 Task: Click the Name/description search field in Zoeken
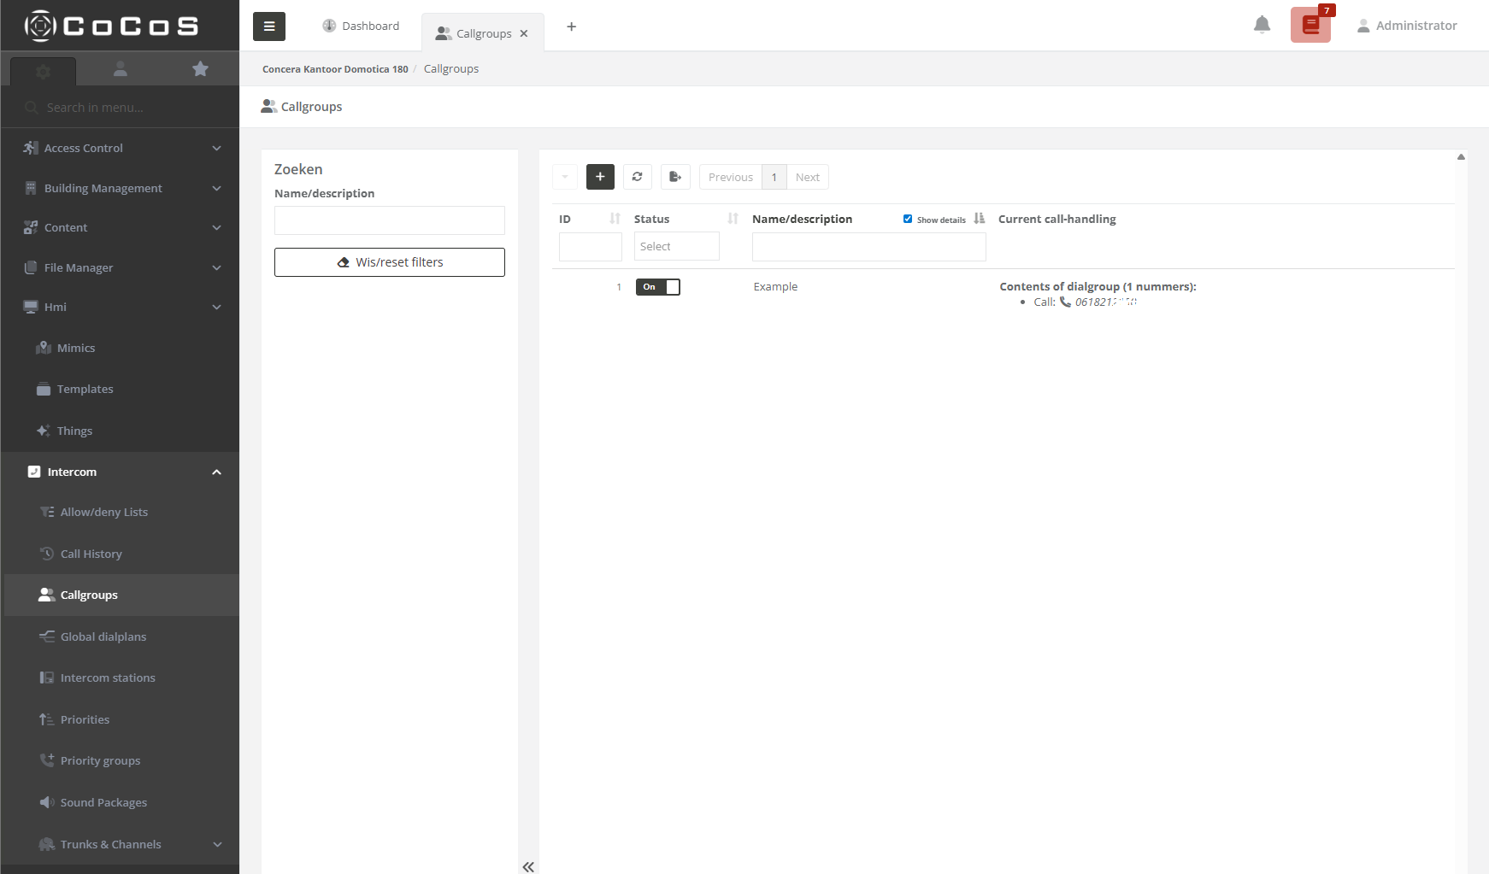[x=389, y=220]
